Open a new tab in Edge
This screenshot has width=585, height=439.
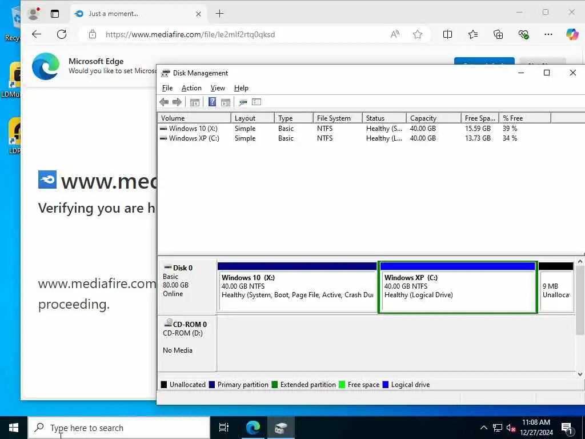[x=219, y=14]
